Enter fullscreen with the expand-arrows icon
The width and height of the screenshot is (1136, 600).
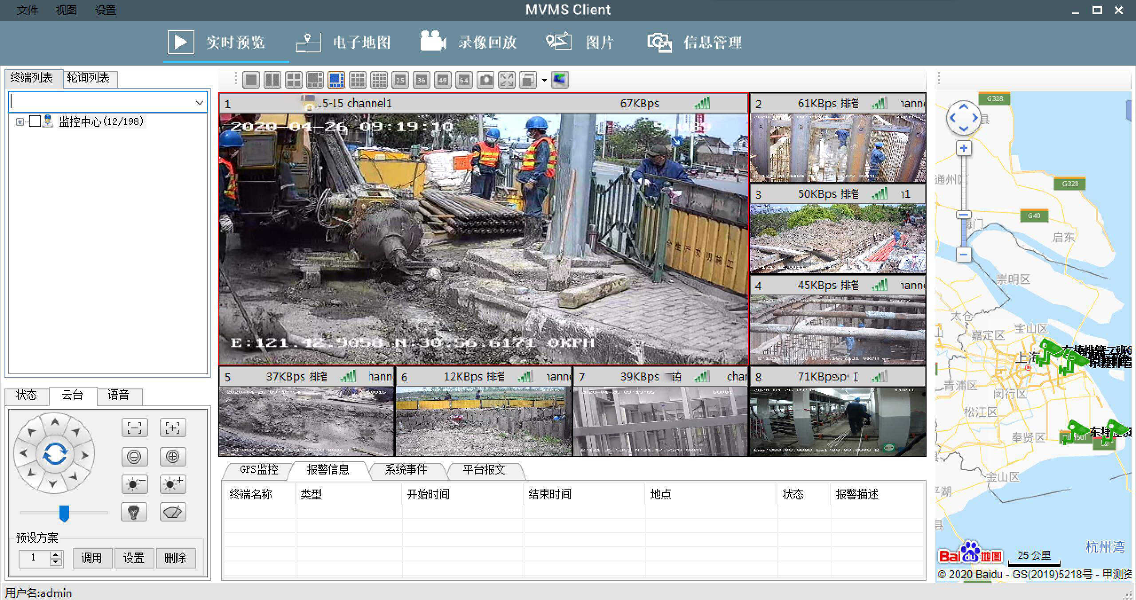pos(507,80)
